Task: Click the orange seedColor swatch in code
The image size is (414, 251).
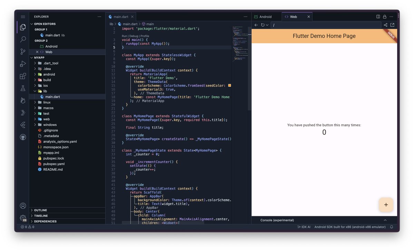Action: point(230,85)
